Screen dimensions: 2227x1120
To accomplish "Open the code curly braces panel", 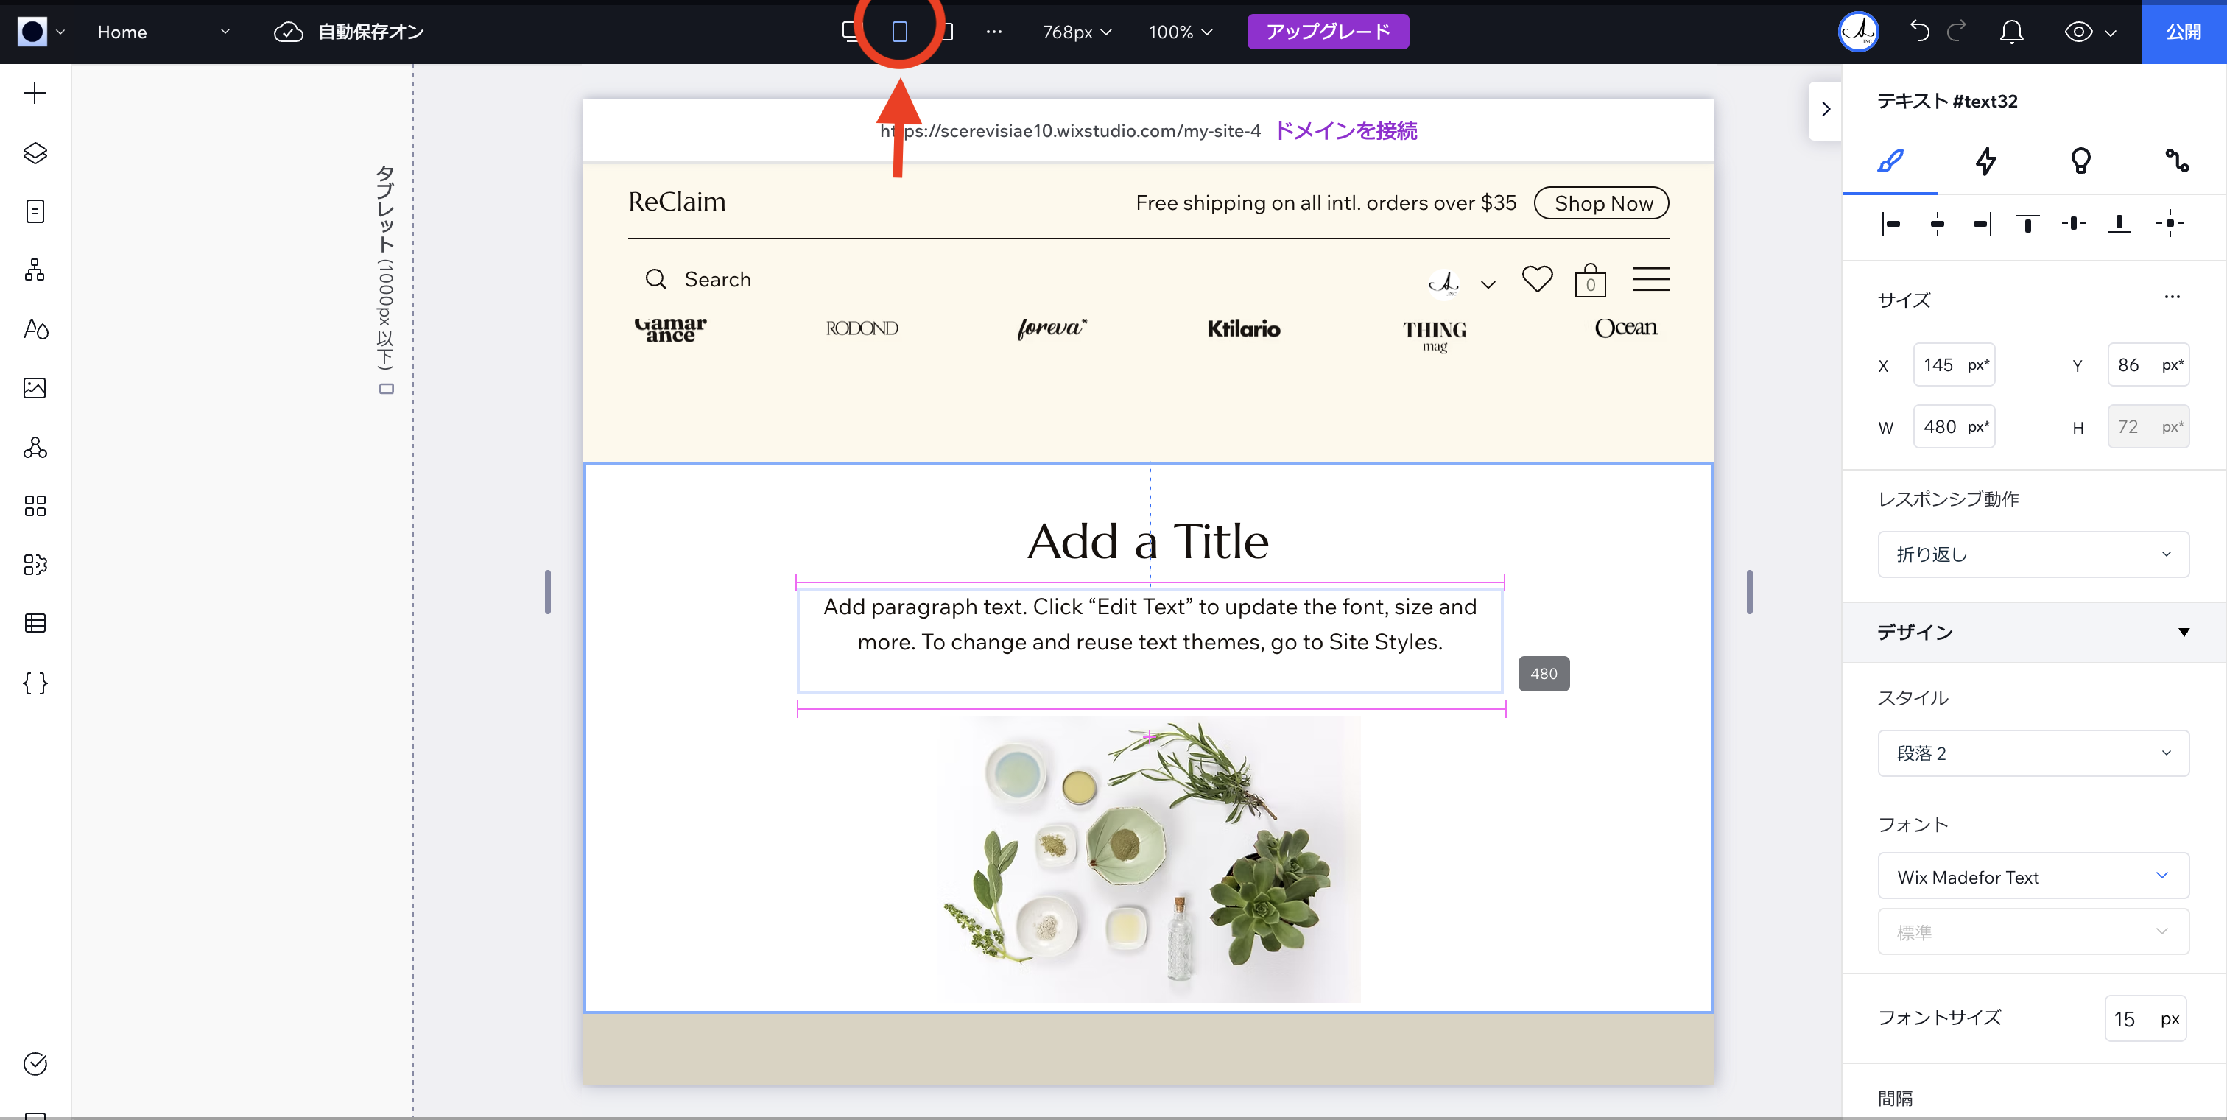I will pyautogui.click(x=35, y=683).
